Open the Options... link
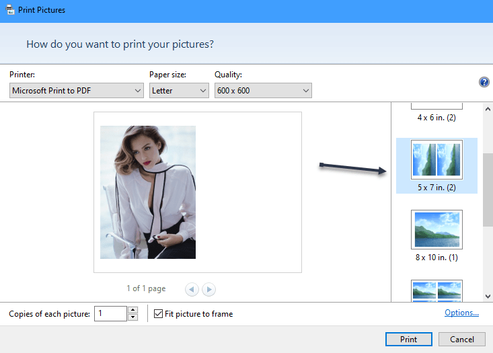The image size is (493, 353). point(461,313)
